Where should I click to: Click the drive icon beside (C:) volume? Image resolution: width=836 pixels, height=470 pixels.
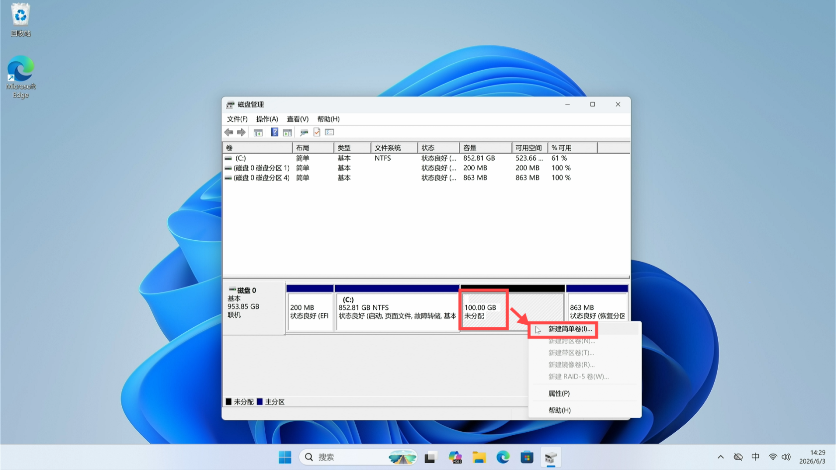tap(228, 158)
